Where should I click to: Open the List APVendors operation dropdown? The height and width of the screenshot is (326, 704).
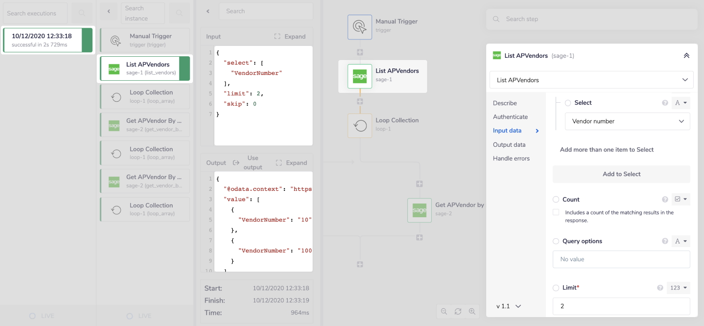591,80
